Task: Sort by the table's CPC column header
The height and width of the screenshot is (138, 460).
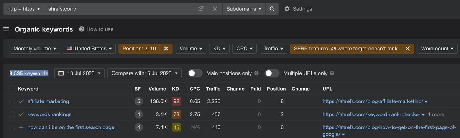Action: coord(195,89)
